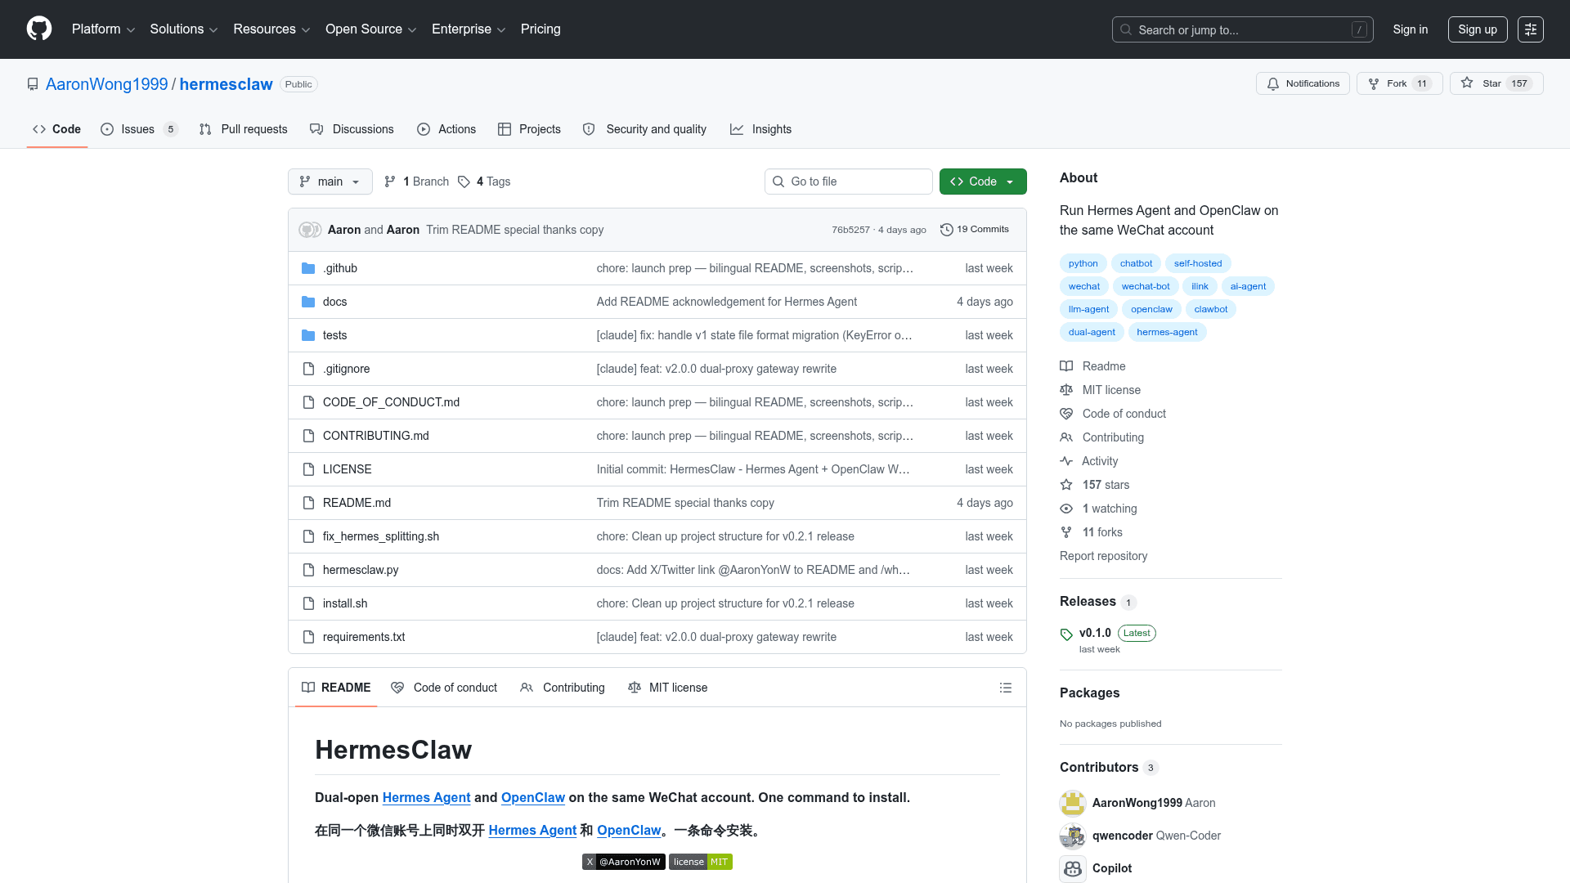Click the bell Notifications button

[1303, 83]
